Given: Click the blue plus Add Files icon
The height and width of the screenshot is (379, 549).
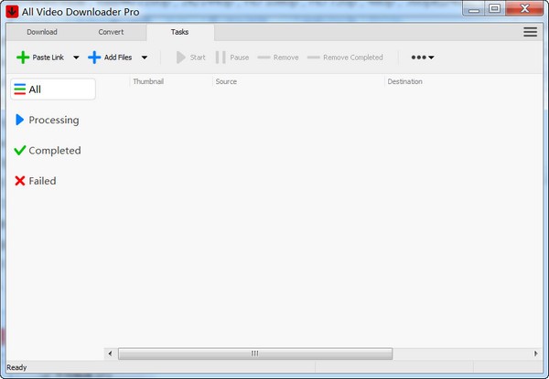Looking at the screenshot, I should pos(94,58).
